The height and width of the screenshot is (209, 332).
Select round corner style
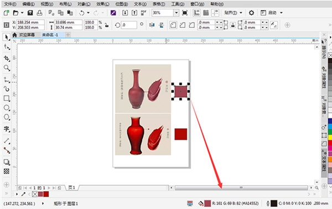[x=173, y=26]
